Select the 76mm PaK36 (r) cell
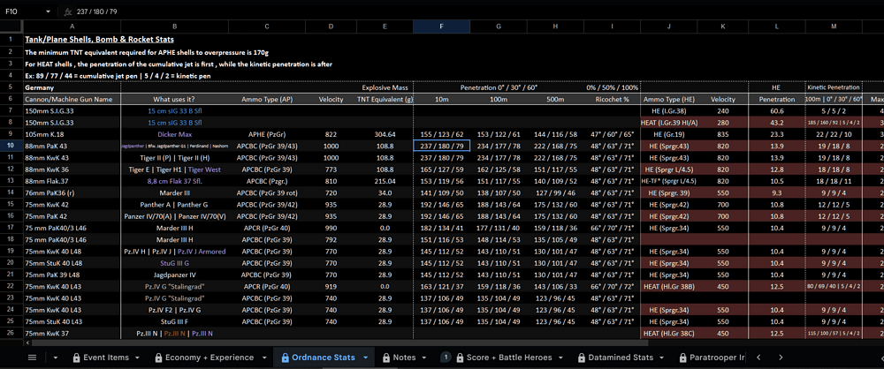This screenshot has height=369, width=884. 72,192
